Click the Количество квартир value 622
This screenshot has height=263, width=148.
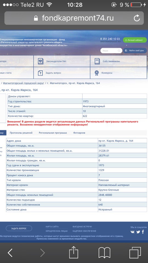pyautogui.click(x=85, y=116)
